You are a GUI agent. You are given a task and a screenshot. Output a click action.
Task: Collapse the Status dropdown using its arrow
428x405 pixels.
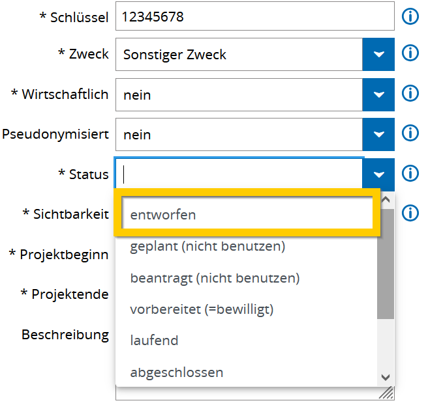(x=378, y=175)
